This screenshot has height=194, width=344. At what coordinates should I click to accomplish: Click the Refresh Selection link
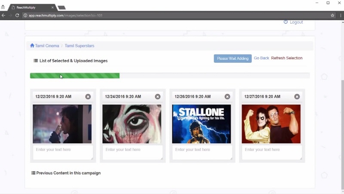287,58
